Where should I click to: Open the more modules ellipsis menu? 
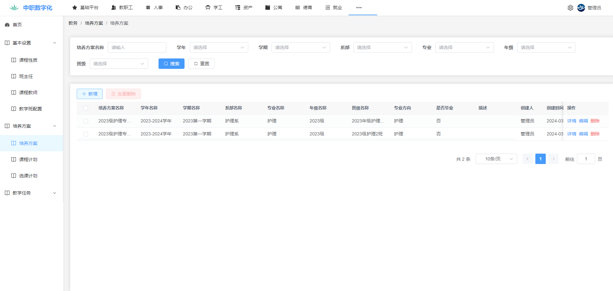click(359, 7)
